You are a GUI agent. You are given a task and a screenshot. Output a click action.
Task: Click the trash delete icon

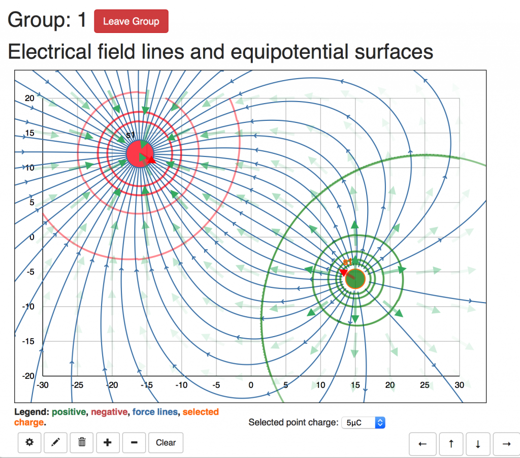click(81, 442)
